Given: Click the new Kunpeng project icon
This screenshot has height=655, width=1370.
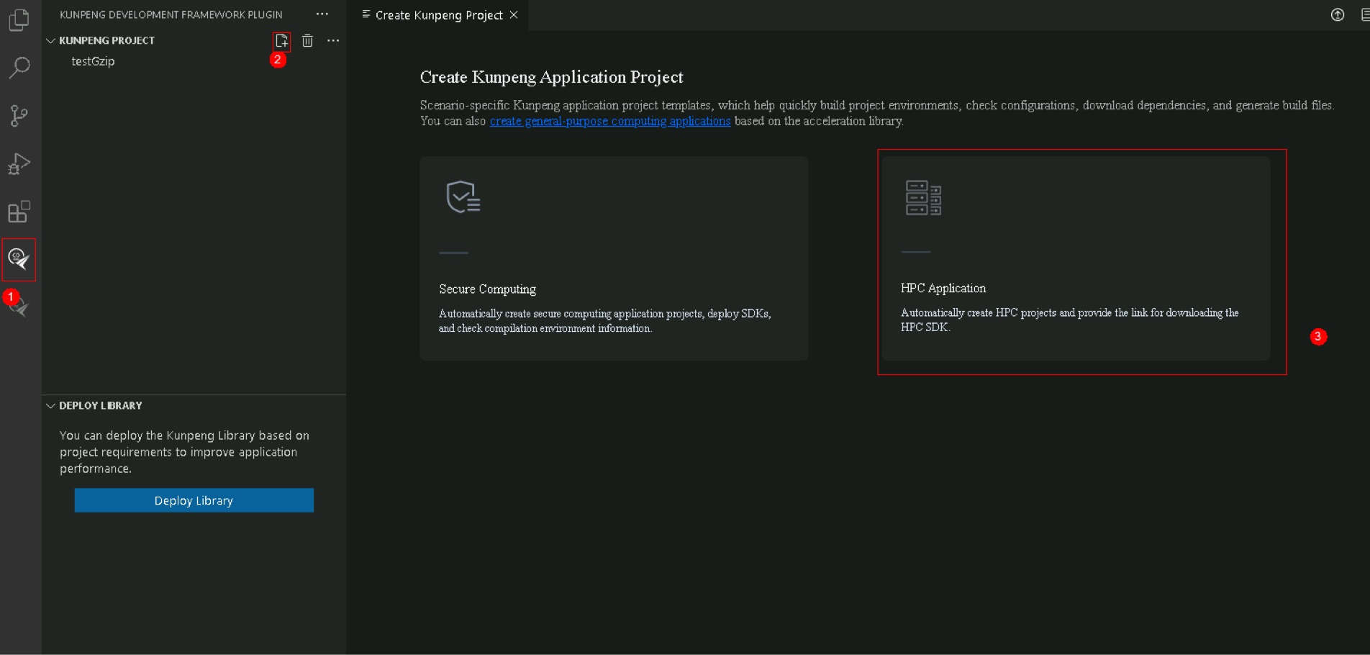Looking at the screenshot, I should (282, 41).
